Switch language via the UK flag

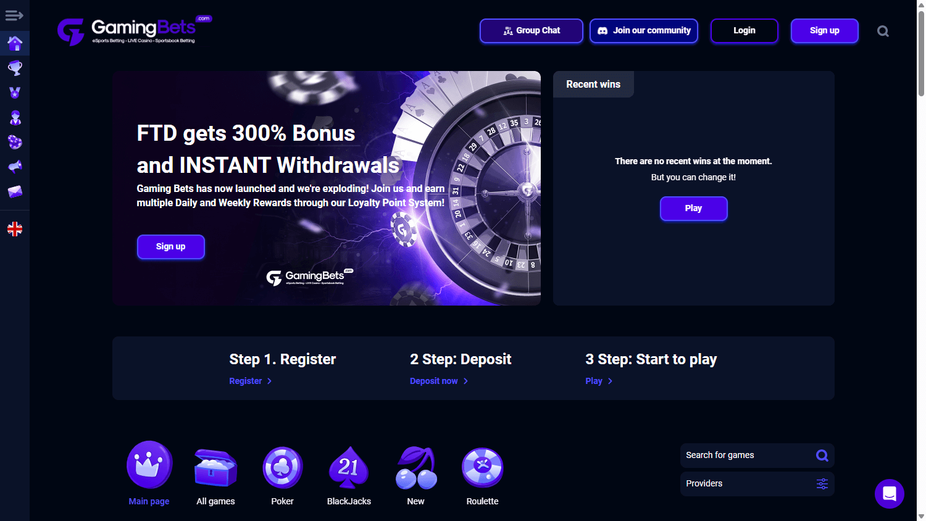(15, 228)
